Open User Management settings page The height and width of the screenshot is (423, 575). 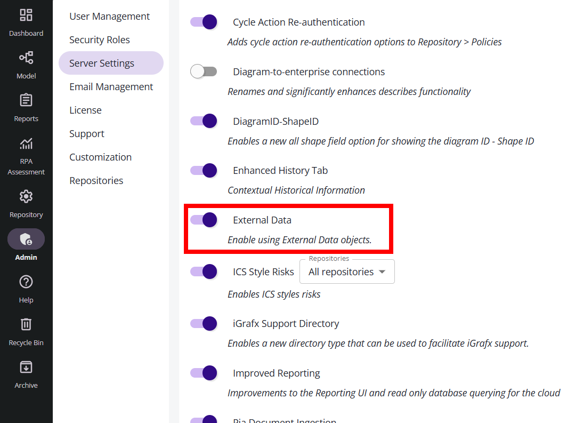point(110,17)
